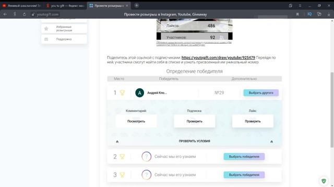This screenshot has width=334, height=187.
Task: Switch to the 'you tu gift — Яндекс' tab
Action: coord(65,6)
